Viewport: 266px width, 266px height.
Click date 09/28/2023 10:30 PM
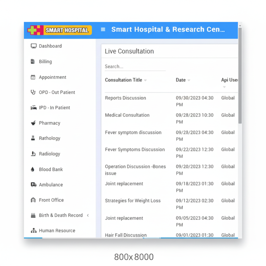pyautogui.click(x=195, y=118)
